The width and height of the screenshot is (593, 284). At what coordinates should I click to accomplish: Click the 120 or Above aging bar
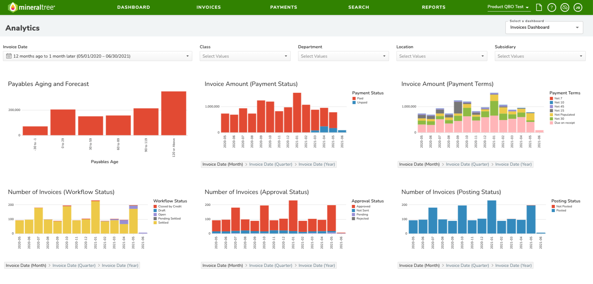[174, 113]
